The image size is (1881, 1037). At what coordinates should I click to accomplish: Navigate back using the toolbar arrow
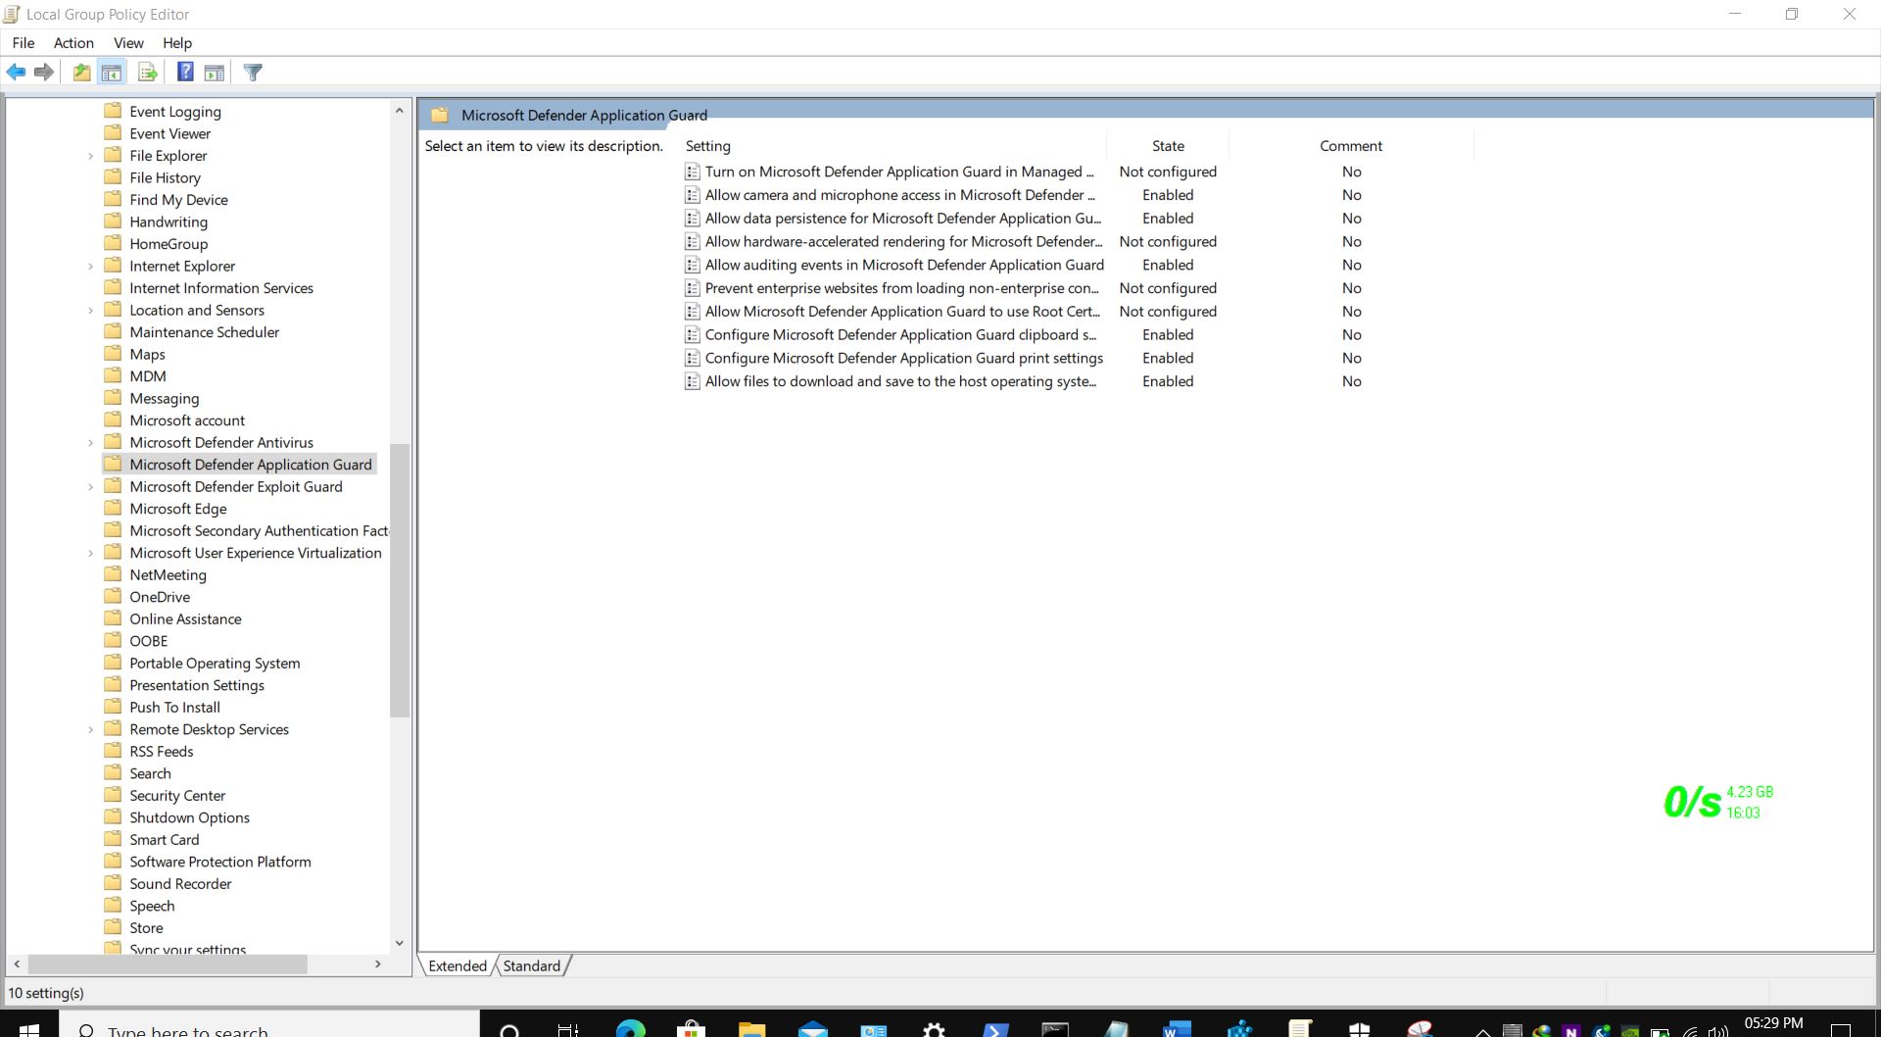16,72
